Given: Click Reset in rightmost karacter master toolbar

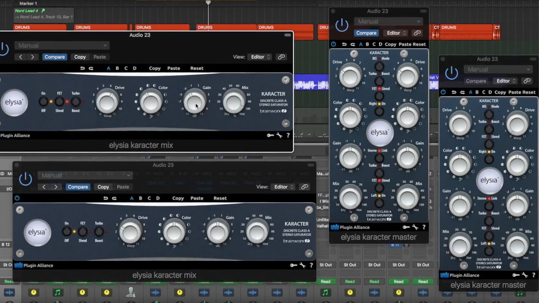Looking at the screenshot, I should point(529,92).
